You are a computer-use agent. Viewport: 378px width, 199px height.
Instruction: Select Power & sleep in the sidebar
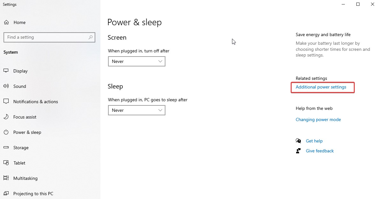pyautogui.click(x=27, y=132)
